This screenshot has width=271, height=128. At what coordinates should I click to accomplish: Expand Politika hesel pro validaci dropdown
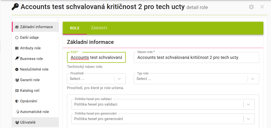point(248,104)
